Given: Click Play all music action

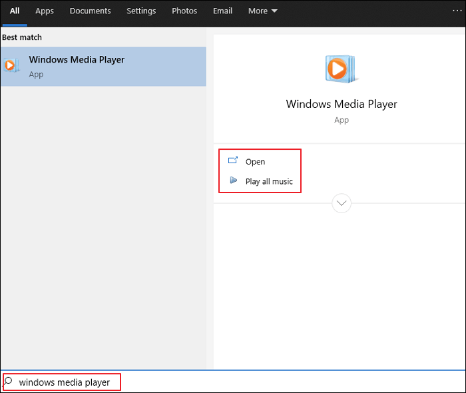Looking at the screenshot, I should 269,181.
